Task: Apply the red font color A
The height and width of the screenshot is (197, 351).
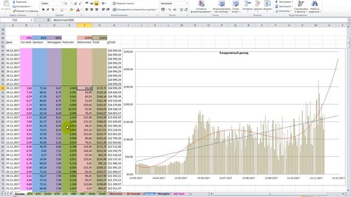Action: [78, 10]
